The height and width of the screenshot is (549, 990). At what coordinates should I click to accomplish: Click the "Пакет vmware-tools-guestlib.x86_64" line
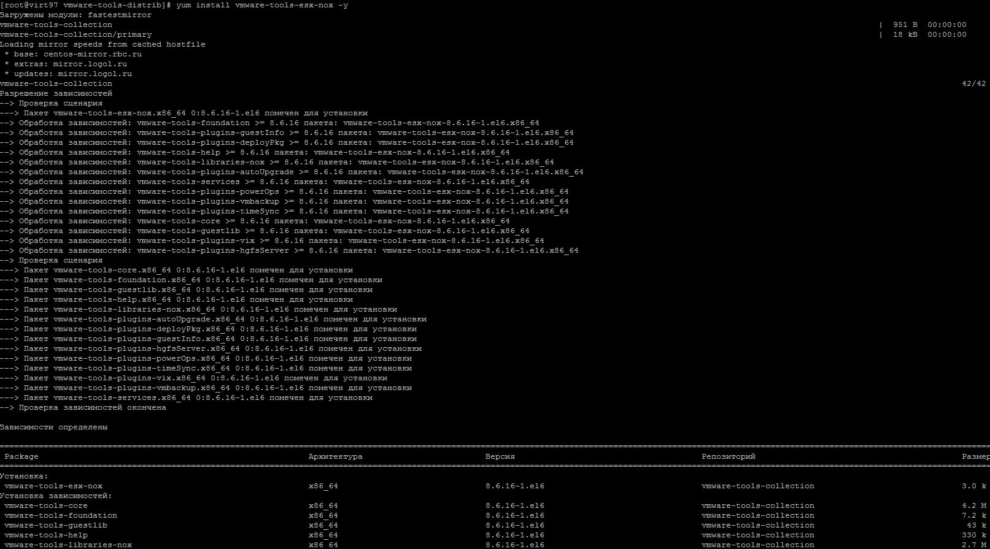[x=186, y=290]
